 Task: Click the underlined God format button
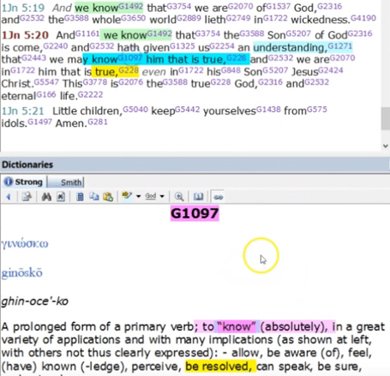(x=151, y=196)
